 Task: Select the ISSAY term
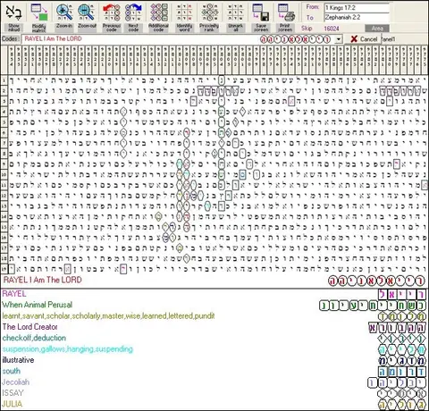click(x=13, y=393)
